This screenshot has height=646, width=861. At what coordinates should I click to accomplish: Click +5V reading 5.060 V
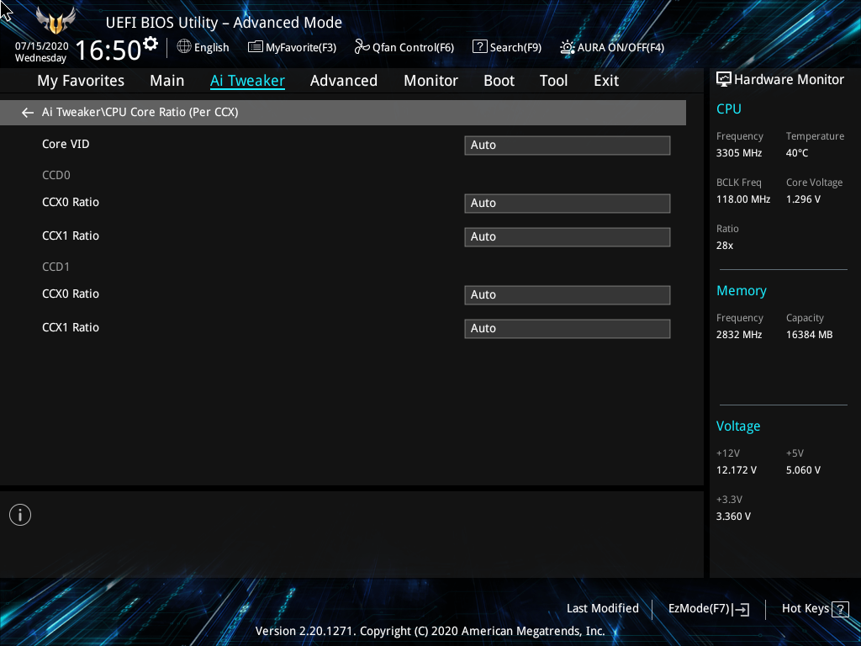(803, 470)
